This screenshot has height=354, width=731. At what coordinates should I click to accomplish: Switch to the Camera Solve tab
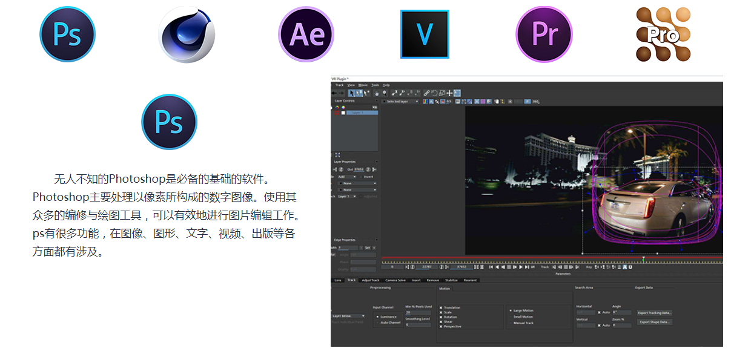click(395, 280)
